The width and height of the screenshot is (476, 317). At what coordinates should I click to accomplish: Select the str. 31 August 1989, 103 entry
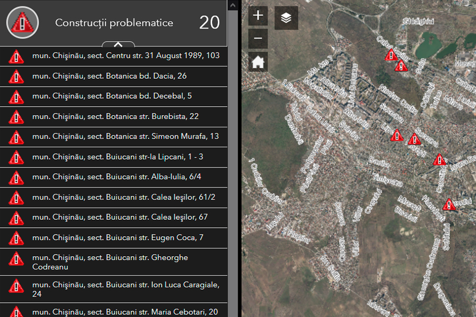pyautogui.click(x=126, y=55)
